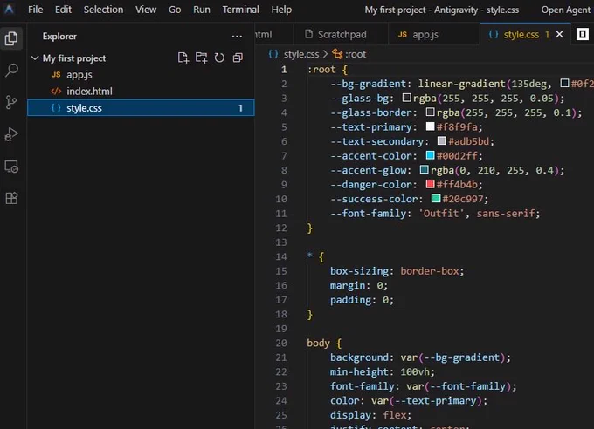Open the Go menu
Viewport: 594px width, 429px height.
click(x=175, y=10)
